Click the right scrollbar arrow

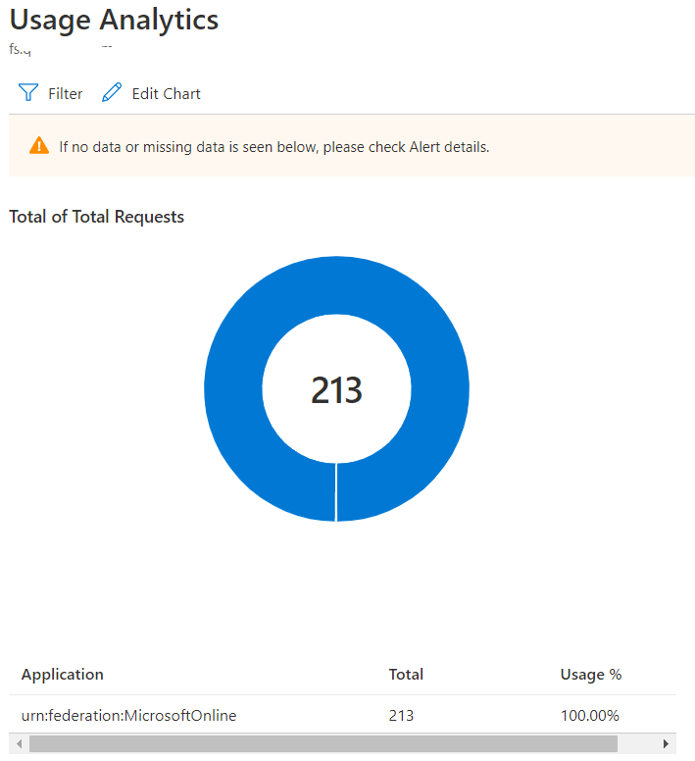pyautogui.click(x=667, y=743)
